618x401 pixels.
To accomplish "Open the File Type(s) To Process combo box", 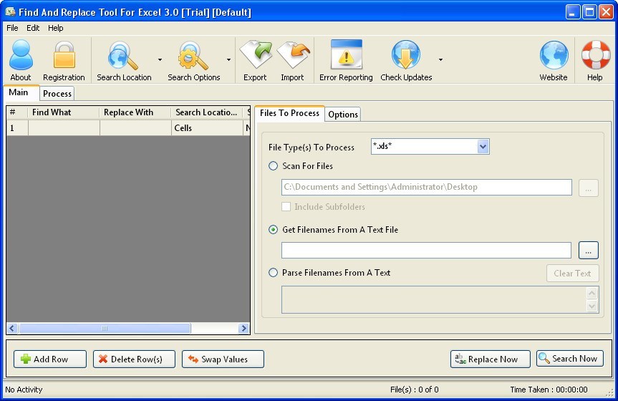I will [430, 146].
